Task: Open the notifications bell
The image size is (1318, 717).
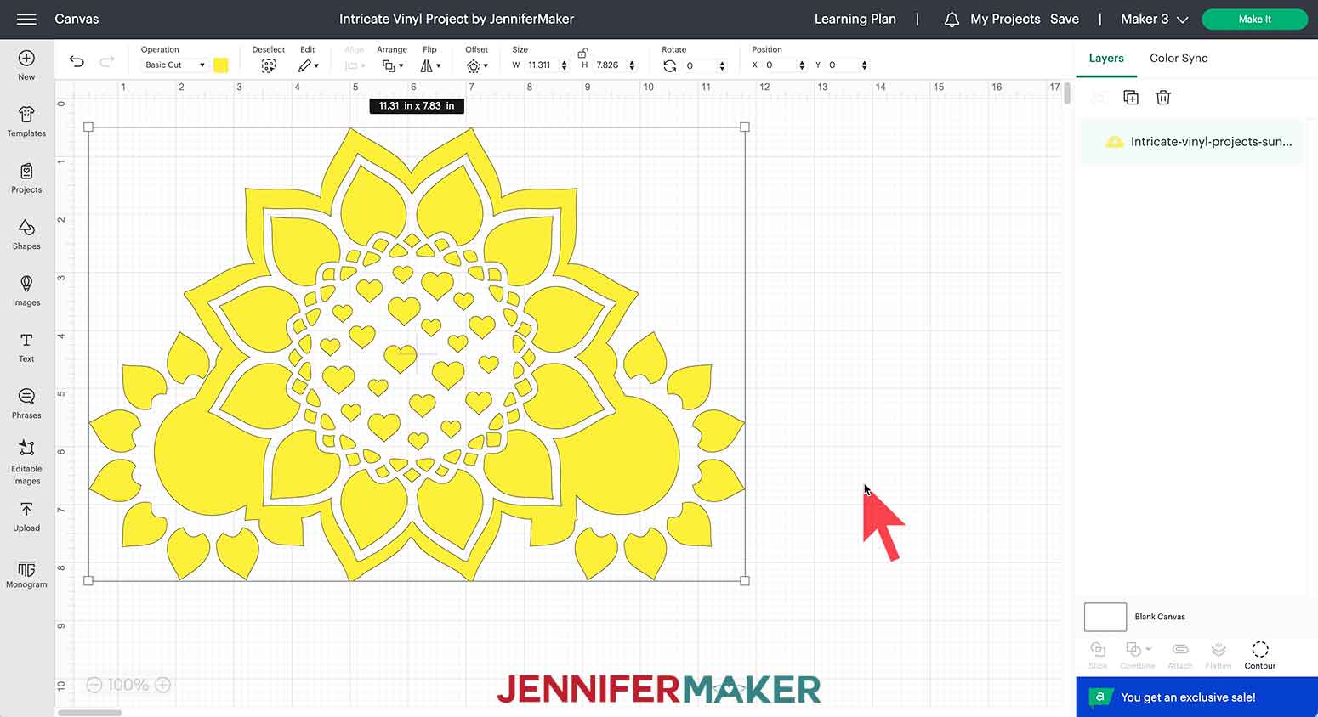Action: click(x=952, y=19)
